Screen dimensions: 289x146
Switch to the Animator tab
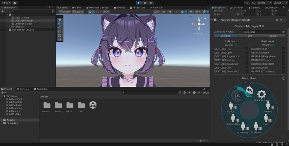pyautogui.click(x=156, y=8)
